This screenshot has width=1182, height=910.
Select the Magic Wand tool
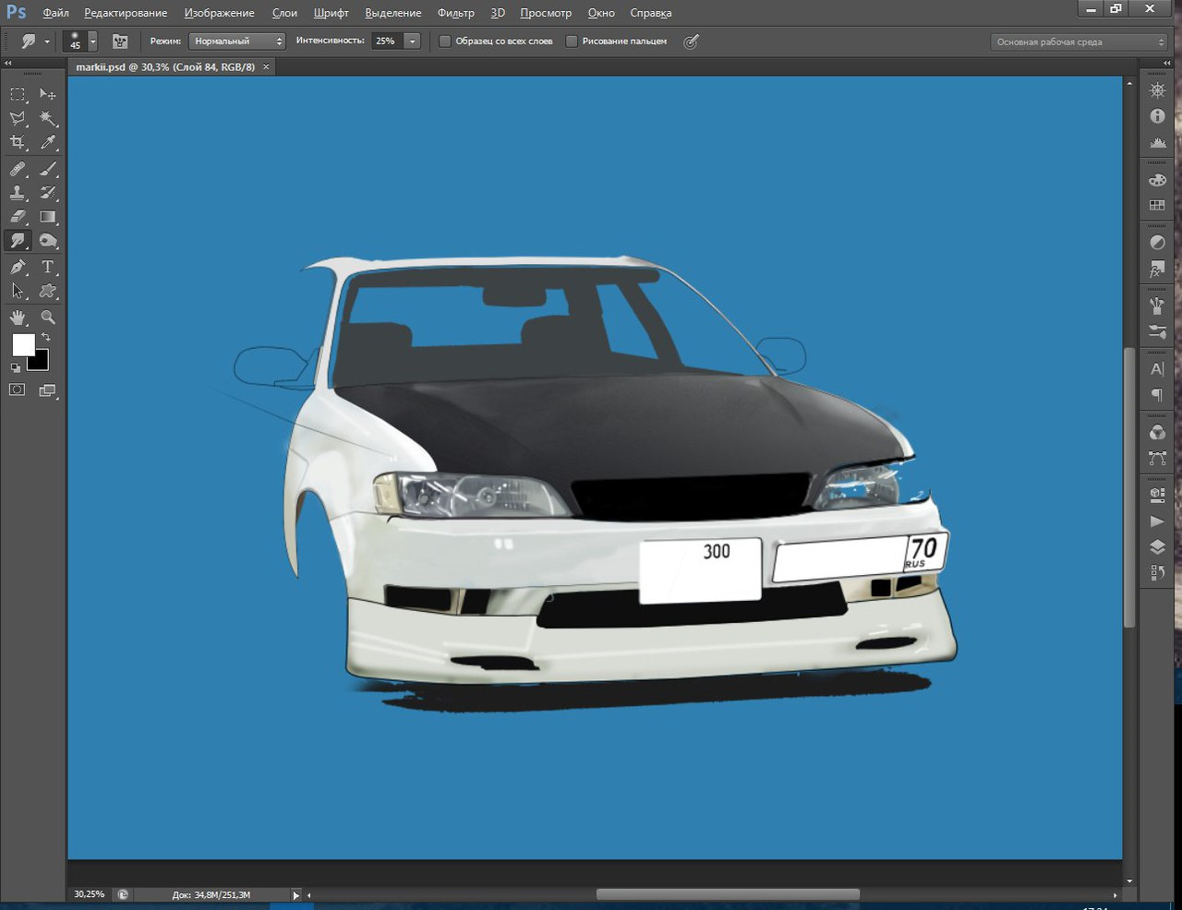coord(48,118)
